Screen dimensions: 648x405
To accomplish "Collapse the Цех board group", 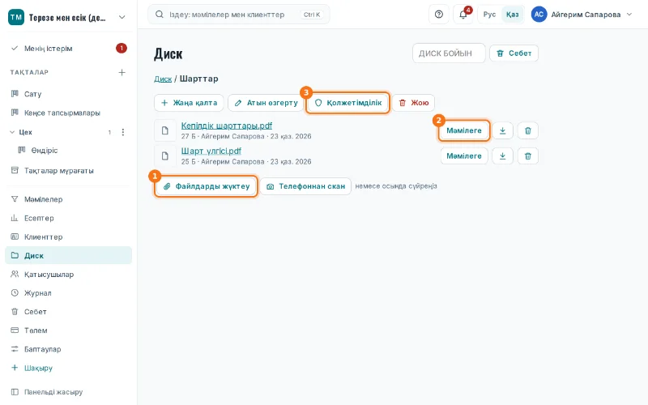I will (x=12, y=132).
